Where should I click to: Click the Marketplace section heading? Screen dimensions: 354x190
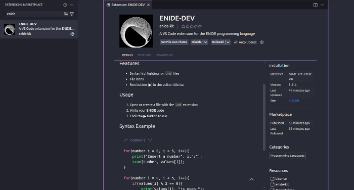point(280,114)
